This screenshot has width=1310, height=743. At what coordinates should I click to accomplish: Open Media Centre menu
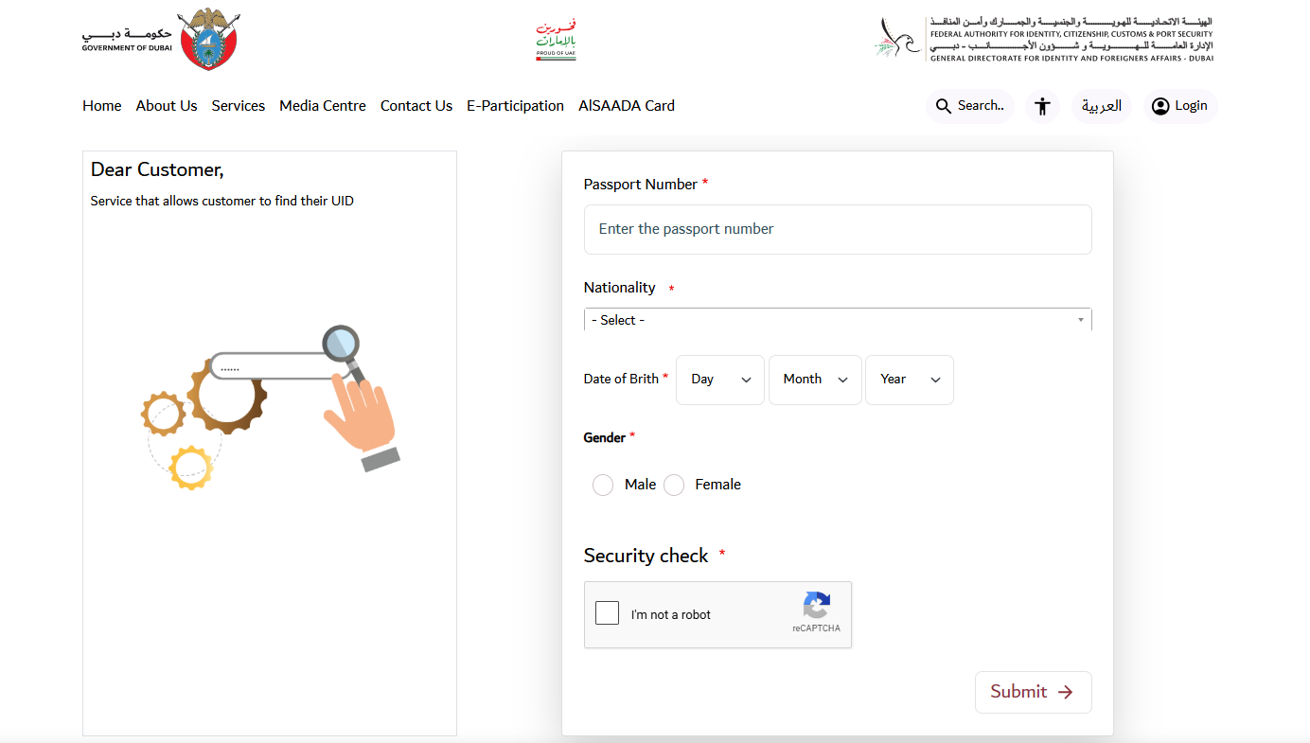[323, 106]
